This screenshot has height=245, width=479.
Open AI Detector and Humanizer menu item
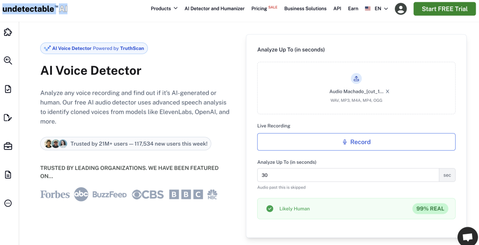click(214, 9)
